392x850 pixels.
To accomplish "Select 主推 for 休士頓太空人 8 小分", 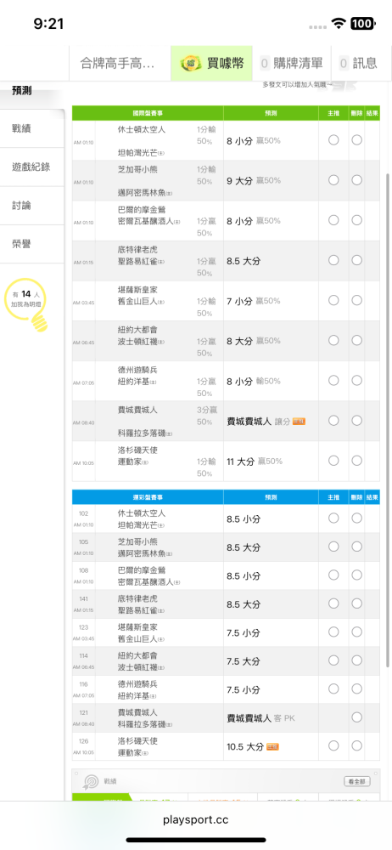I will (333, 140).
